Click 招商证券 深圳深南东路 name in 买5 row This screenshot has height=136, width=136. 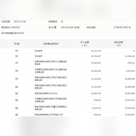click(x=50, y=79)
